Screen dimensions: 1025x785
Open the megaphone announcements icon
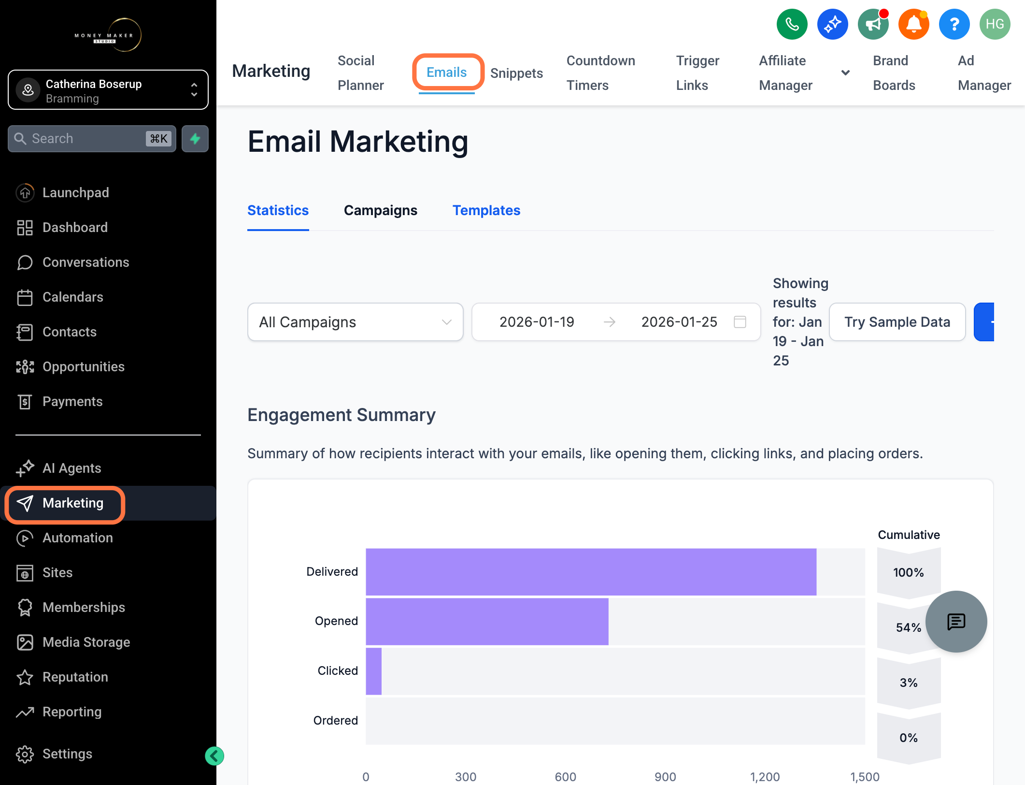[x=873, y=24]
